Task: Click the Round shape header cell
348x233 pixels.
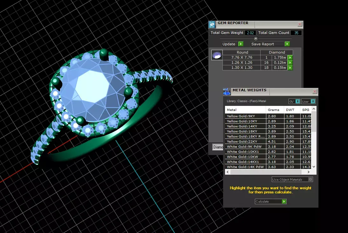Action: (x=242, y=53)
